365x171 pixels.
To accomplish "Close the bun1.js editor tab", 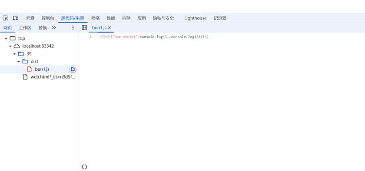I will pyautogui.click(x=109, y=28).
